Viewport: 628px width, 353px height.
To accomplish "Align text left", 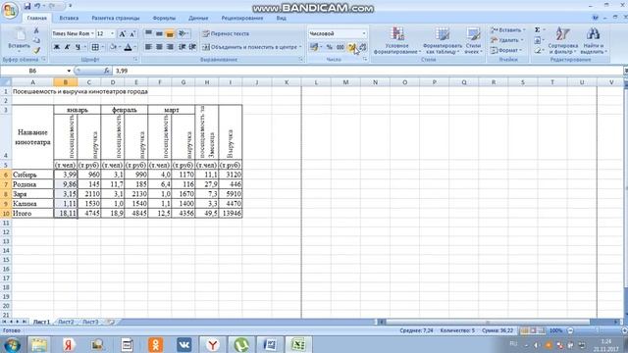I will tap(148, 47).
